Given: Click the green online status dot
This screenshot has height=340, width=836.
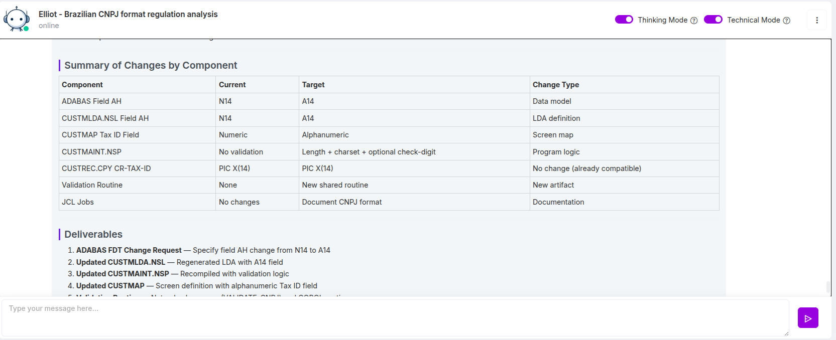Looking at the screenshot, I should click(26, 29).
